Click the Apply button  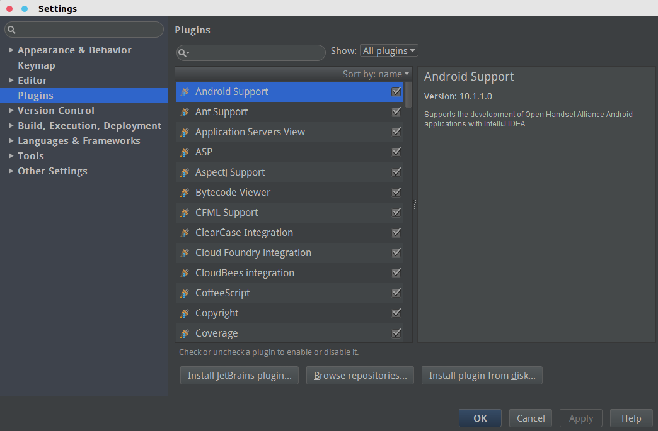580,418
